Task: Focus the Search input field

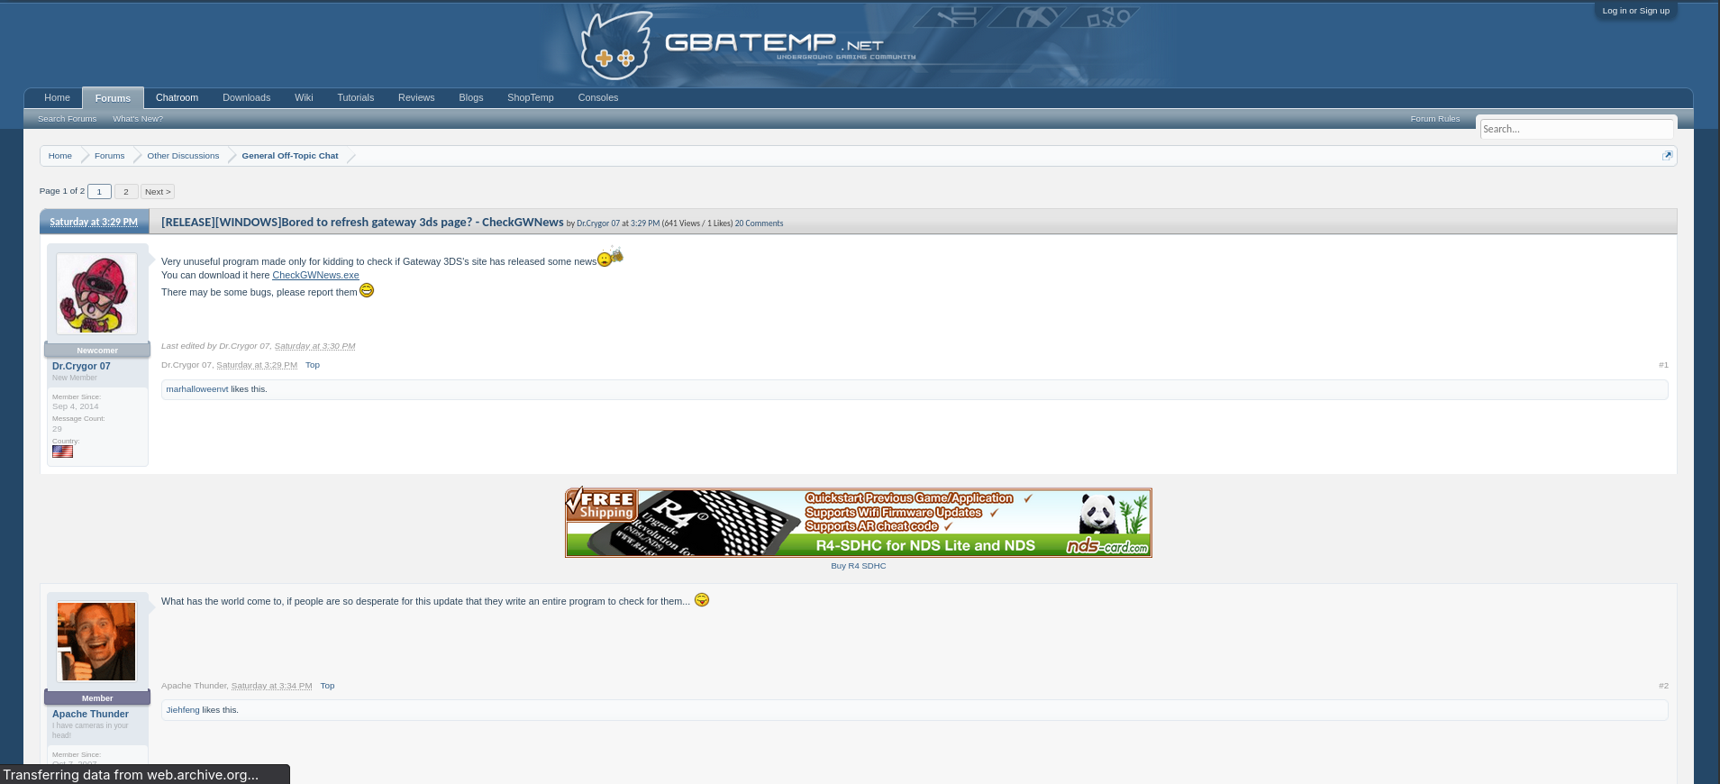Action: [1576, 129]
